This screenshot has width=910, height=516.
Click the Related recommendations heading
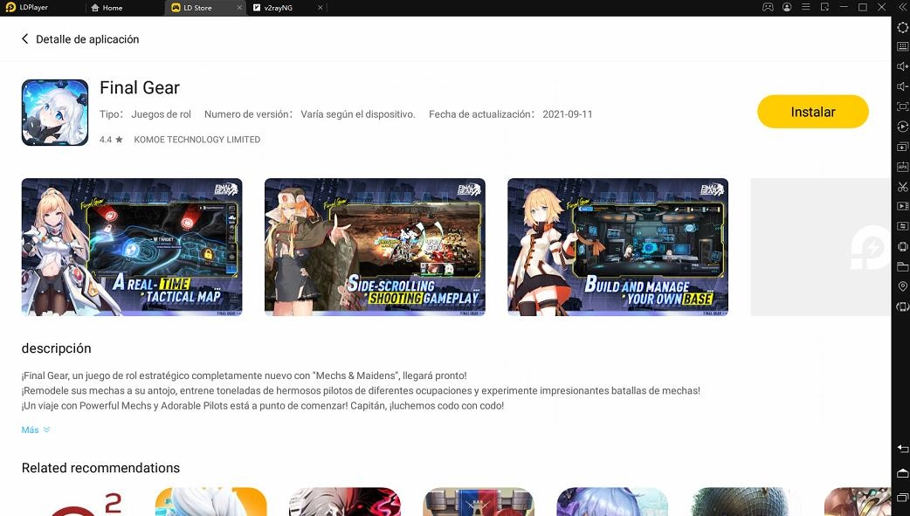[100, 468]
